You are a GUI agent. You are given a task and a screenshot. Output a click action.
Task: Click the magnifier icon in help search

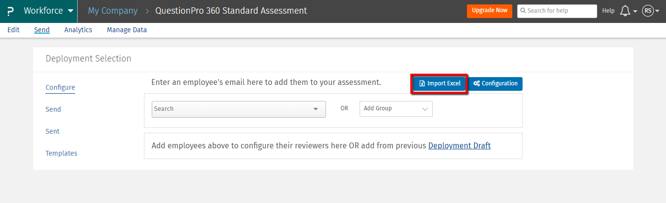pos(523,11)
